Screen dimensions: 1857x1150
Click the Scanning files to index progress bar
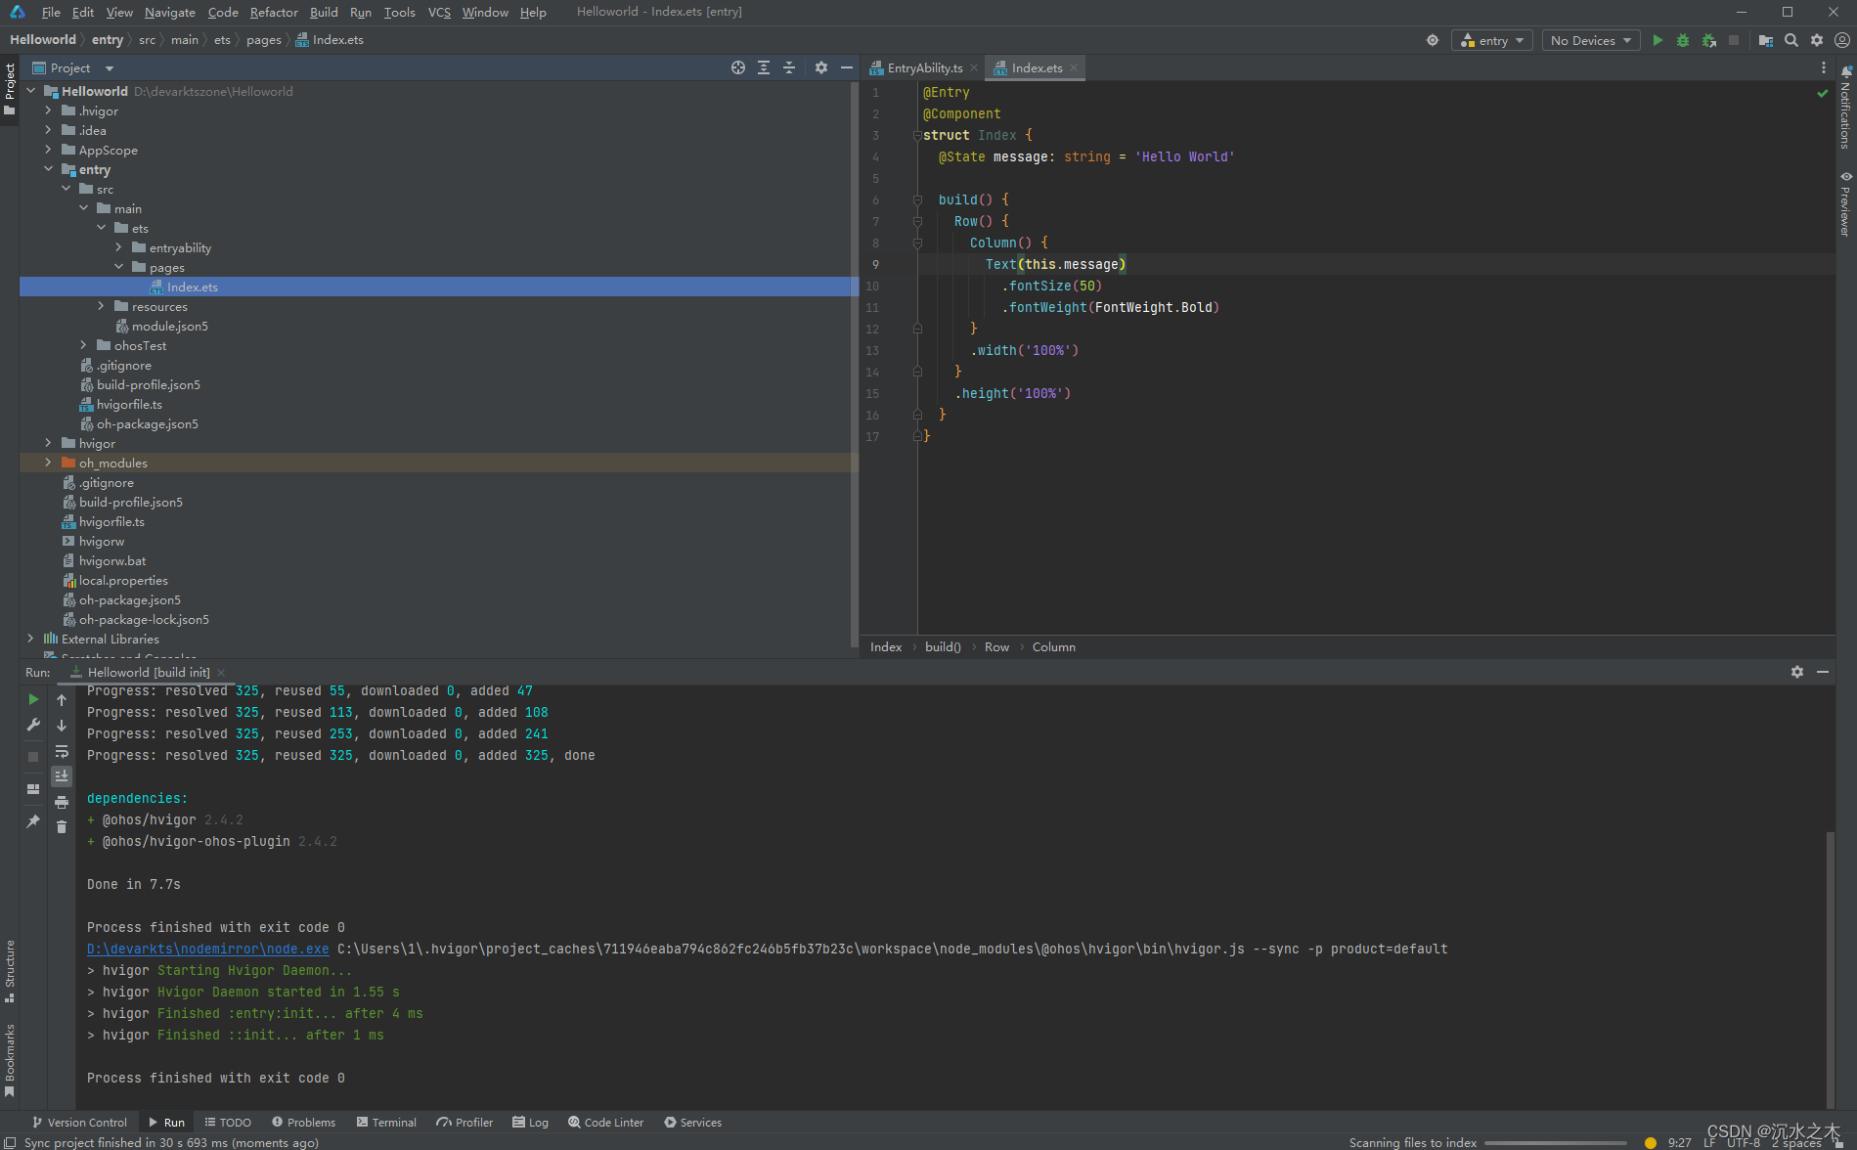tap(1555, 1142)
